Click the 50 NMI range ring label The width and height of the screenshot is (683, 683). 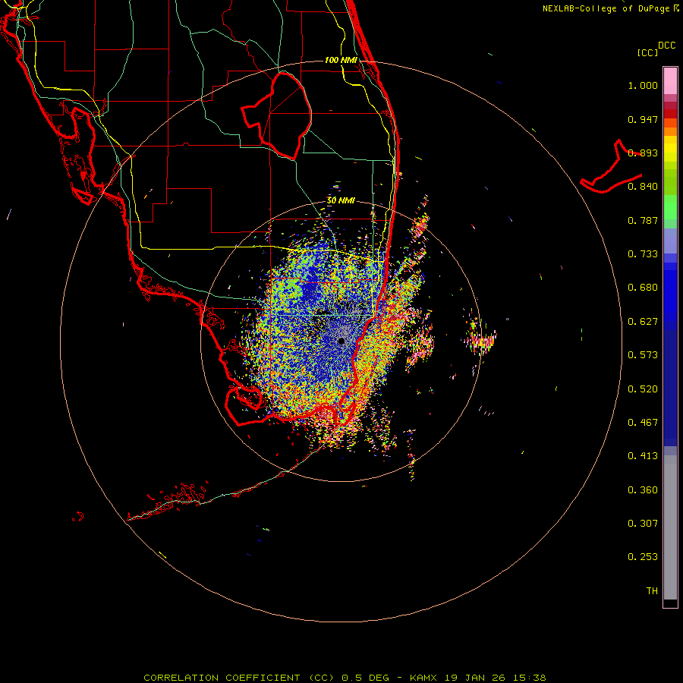[x=341, y=201]
